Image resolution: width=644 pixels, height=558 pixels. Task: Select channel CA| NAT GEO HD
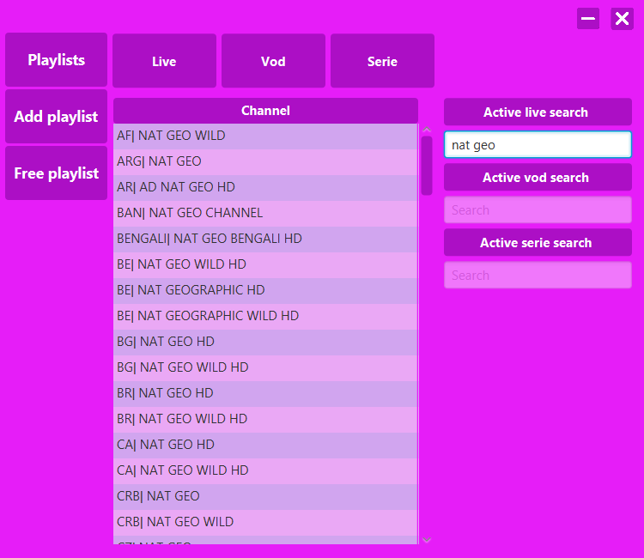click(265, 445)
